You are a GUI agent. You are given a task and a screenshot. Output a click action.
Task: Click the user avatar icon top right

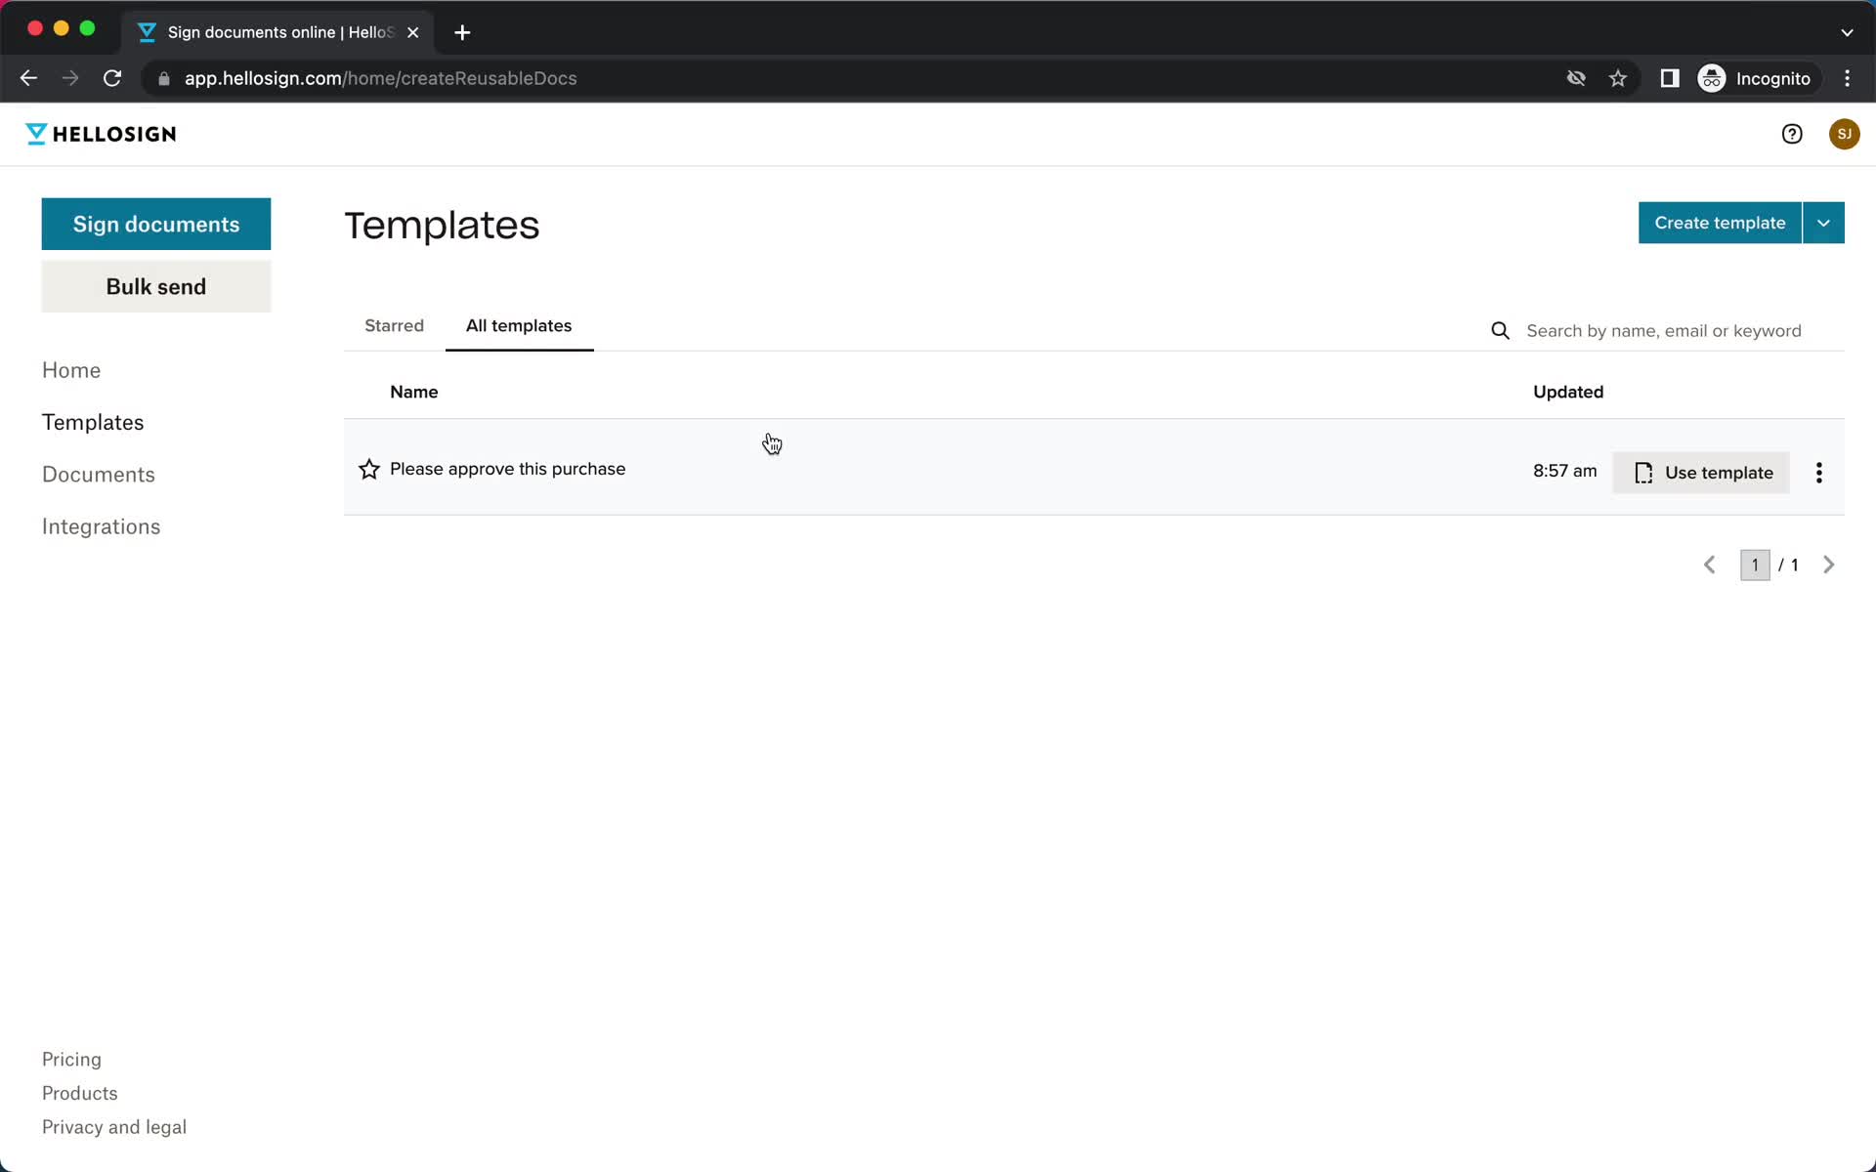coord(1845,134)
